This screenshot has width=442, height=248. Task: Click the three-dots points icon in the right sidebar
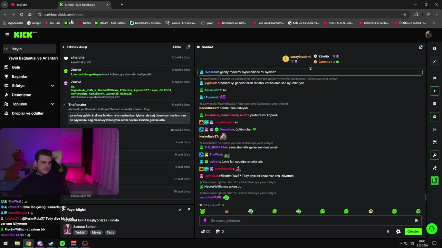pyautogui.click(x=434, y=168)
